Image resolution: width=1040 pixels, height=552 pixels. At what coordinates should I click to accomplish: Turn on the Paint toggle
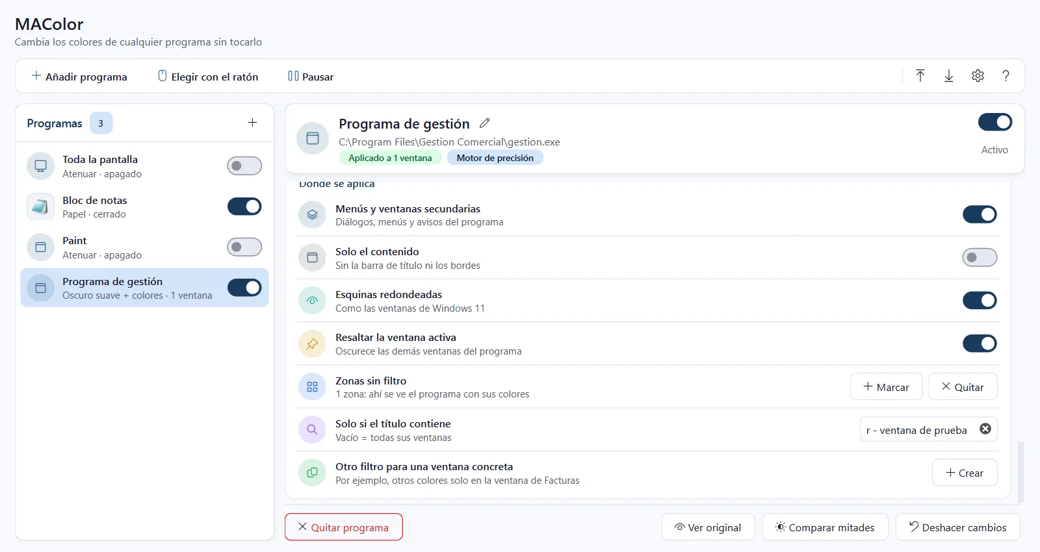click(x=244, y=247)
